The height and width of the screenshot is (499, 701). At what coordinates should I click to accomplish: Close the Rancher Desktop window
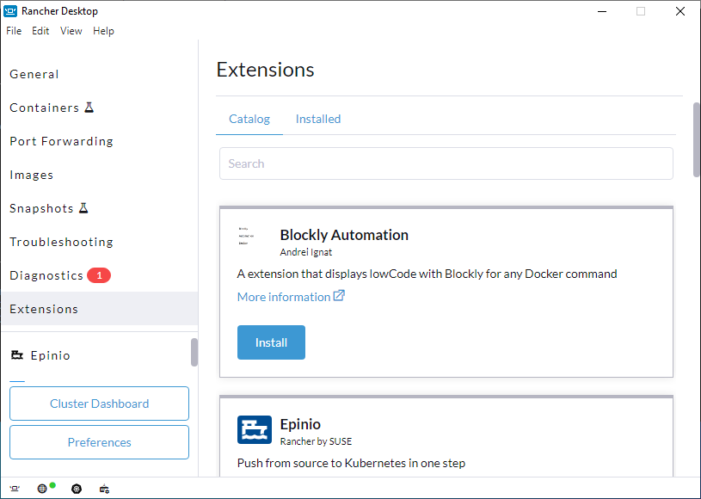[680, 11]
